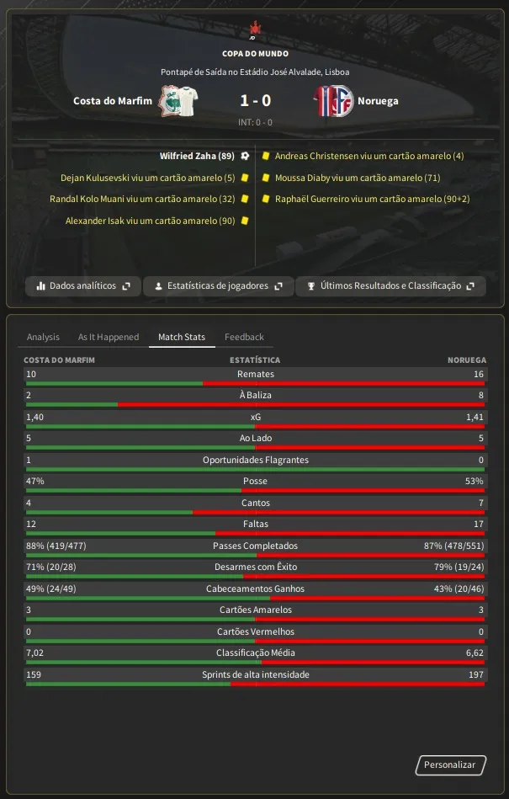Image resolution: width=509 pixels, height=799 pixels.
Task: Click the trophy icon on Últimos Resultados e Classificação
Action: pos(311,286)
